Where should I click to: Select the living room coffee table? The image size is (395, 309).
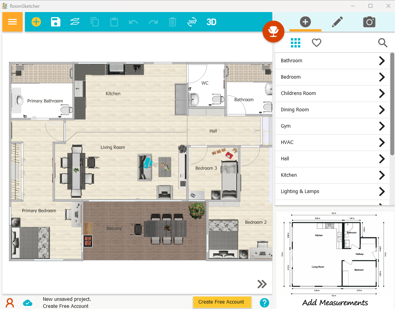pyautogui.click(x=165, y=167)
